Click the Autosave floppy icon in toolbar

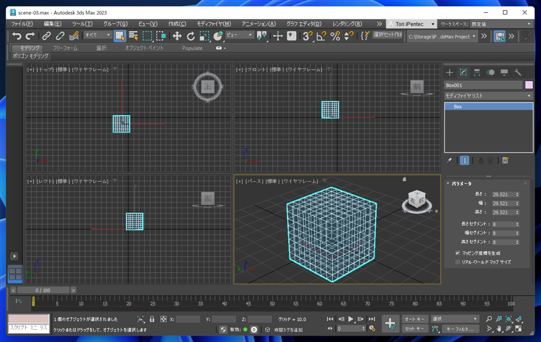coord(499,36)
